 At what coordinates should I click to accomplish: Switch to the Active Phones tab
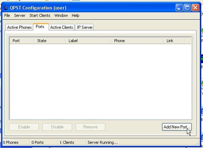click(x=19, y=27)
